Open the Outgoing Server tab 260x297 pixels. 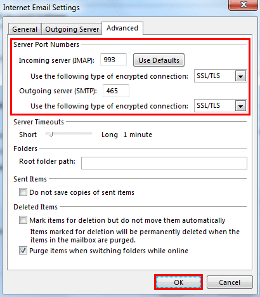pos(72,29)
